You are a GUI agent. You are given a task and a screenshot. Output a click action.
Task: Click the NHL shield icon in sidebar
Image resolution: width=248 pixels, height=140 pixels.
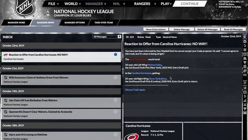(x=245, y=82)
